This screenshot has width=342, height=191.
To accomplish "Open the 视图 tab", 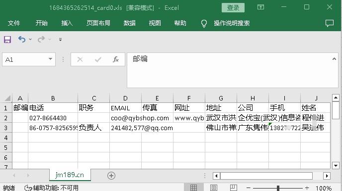I will [155, 23].
